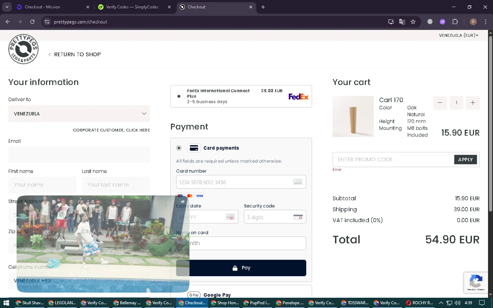Close the Checkout - Mission tab
Viewport: 493px width, 308px height.
point(88,7)
